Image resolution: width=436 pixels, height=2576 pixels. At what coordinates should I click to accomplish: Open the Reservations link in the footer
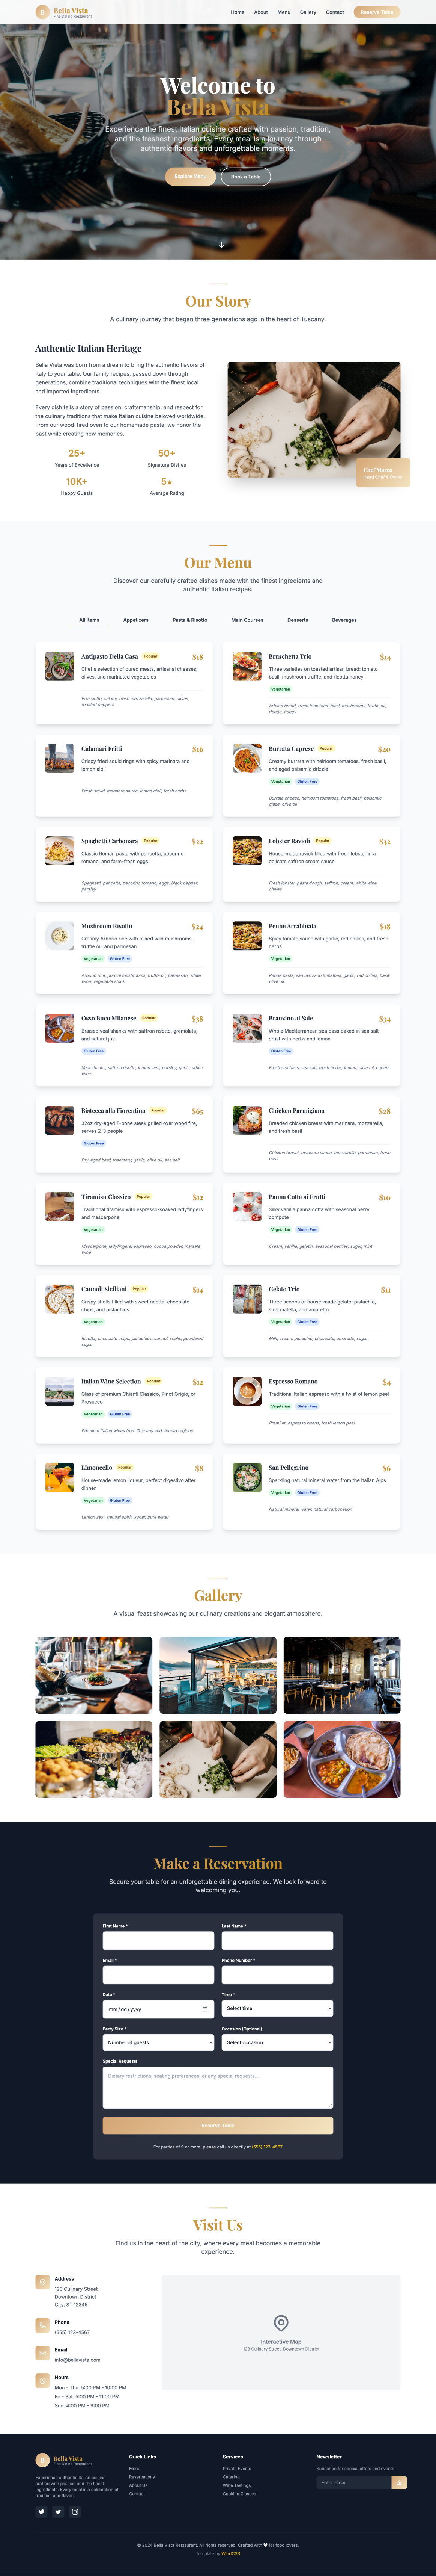click(142, 2477)
